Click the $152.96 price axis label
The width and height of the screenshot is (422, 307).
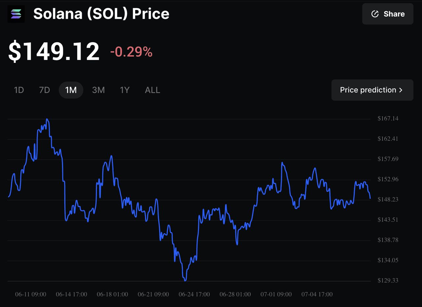388,179
